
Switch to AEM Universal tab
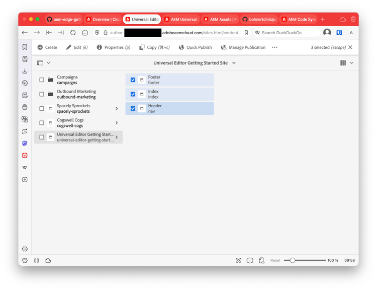[181, 19]
